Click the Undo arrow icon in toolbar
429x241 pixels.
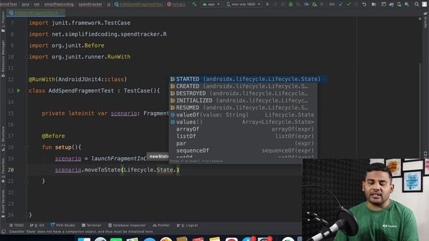(x=364, y=4)
